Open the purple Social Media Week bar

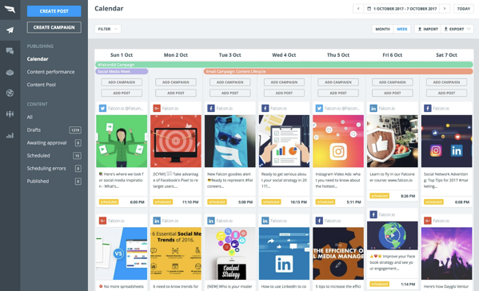122,71
